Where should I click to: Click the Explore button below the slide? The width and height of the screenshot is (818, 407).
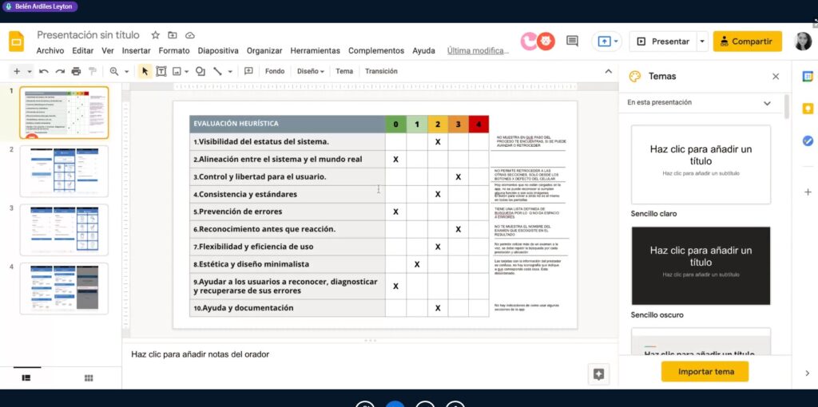point(598,374)
